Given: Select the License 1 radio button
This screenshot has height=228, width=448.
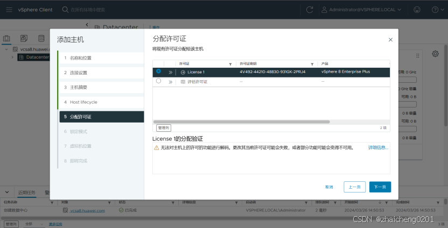Looking at the screenshot, I should (x=158, y=71).
